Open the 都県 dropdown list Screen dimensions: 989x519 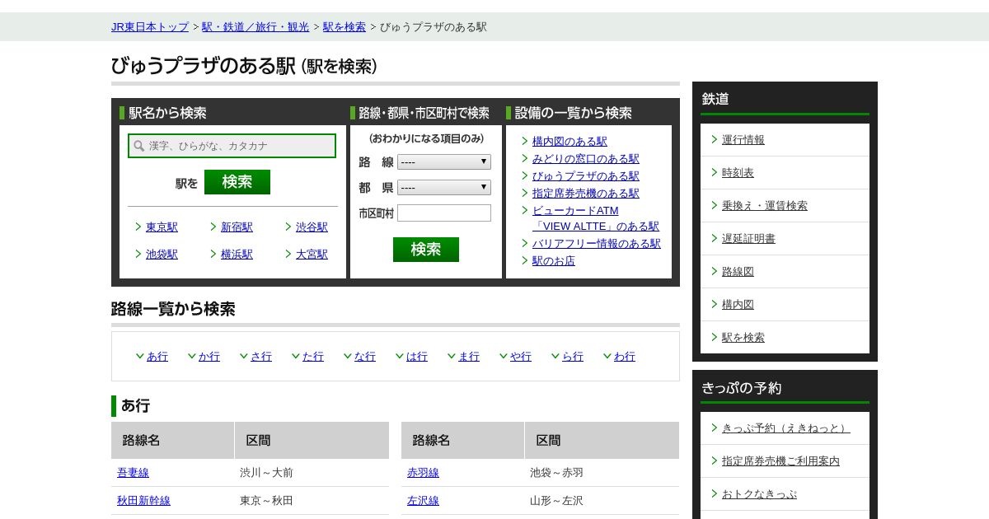(443, 188)
